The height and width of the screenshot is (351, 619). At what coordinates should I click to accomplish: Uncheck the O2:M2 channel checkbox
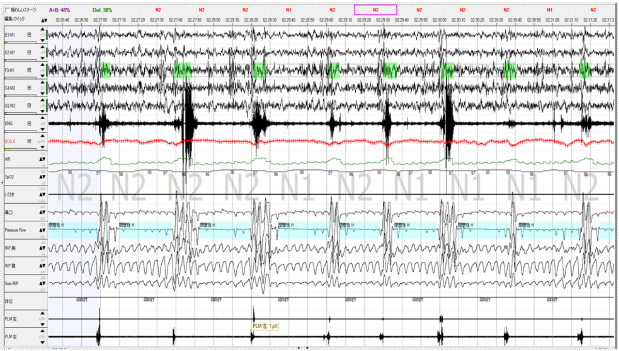pyautogui.click(x=30, y=106)
